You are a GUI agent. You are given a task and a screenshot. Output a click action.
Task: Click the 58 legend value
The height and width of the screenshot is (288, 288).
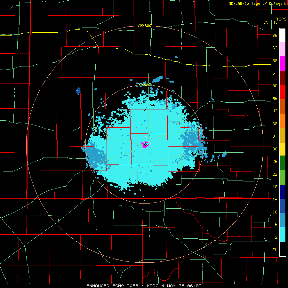point(275,60)
